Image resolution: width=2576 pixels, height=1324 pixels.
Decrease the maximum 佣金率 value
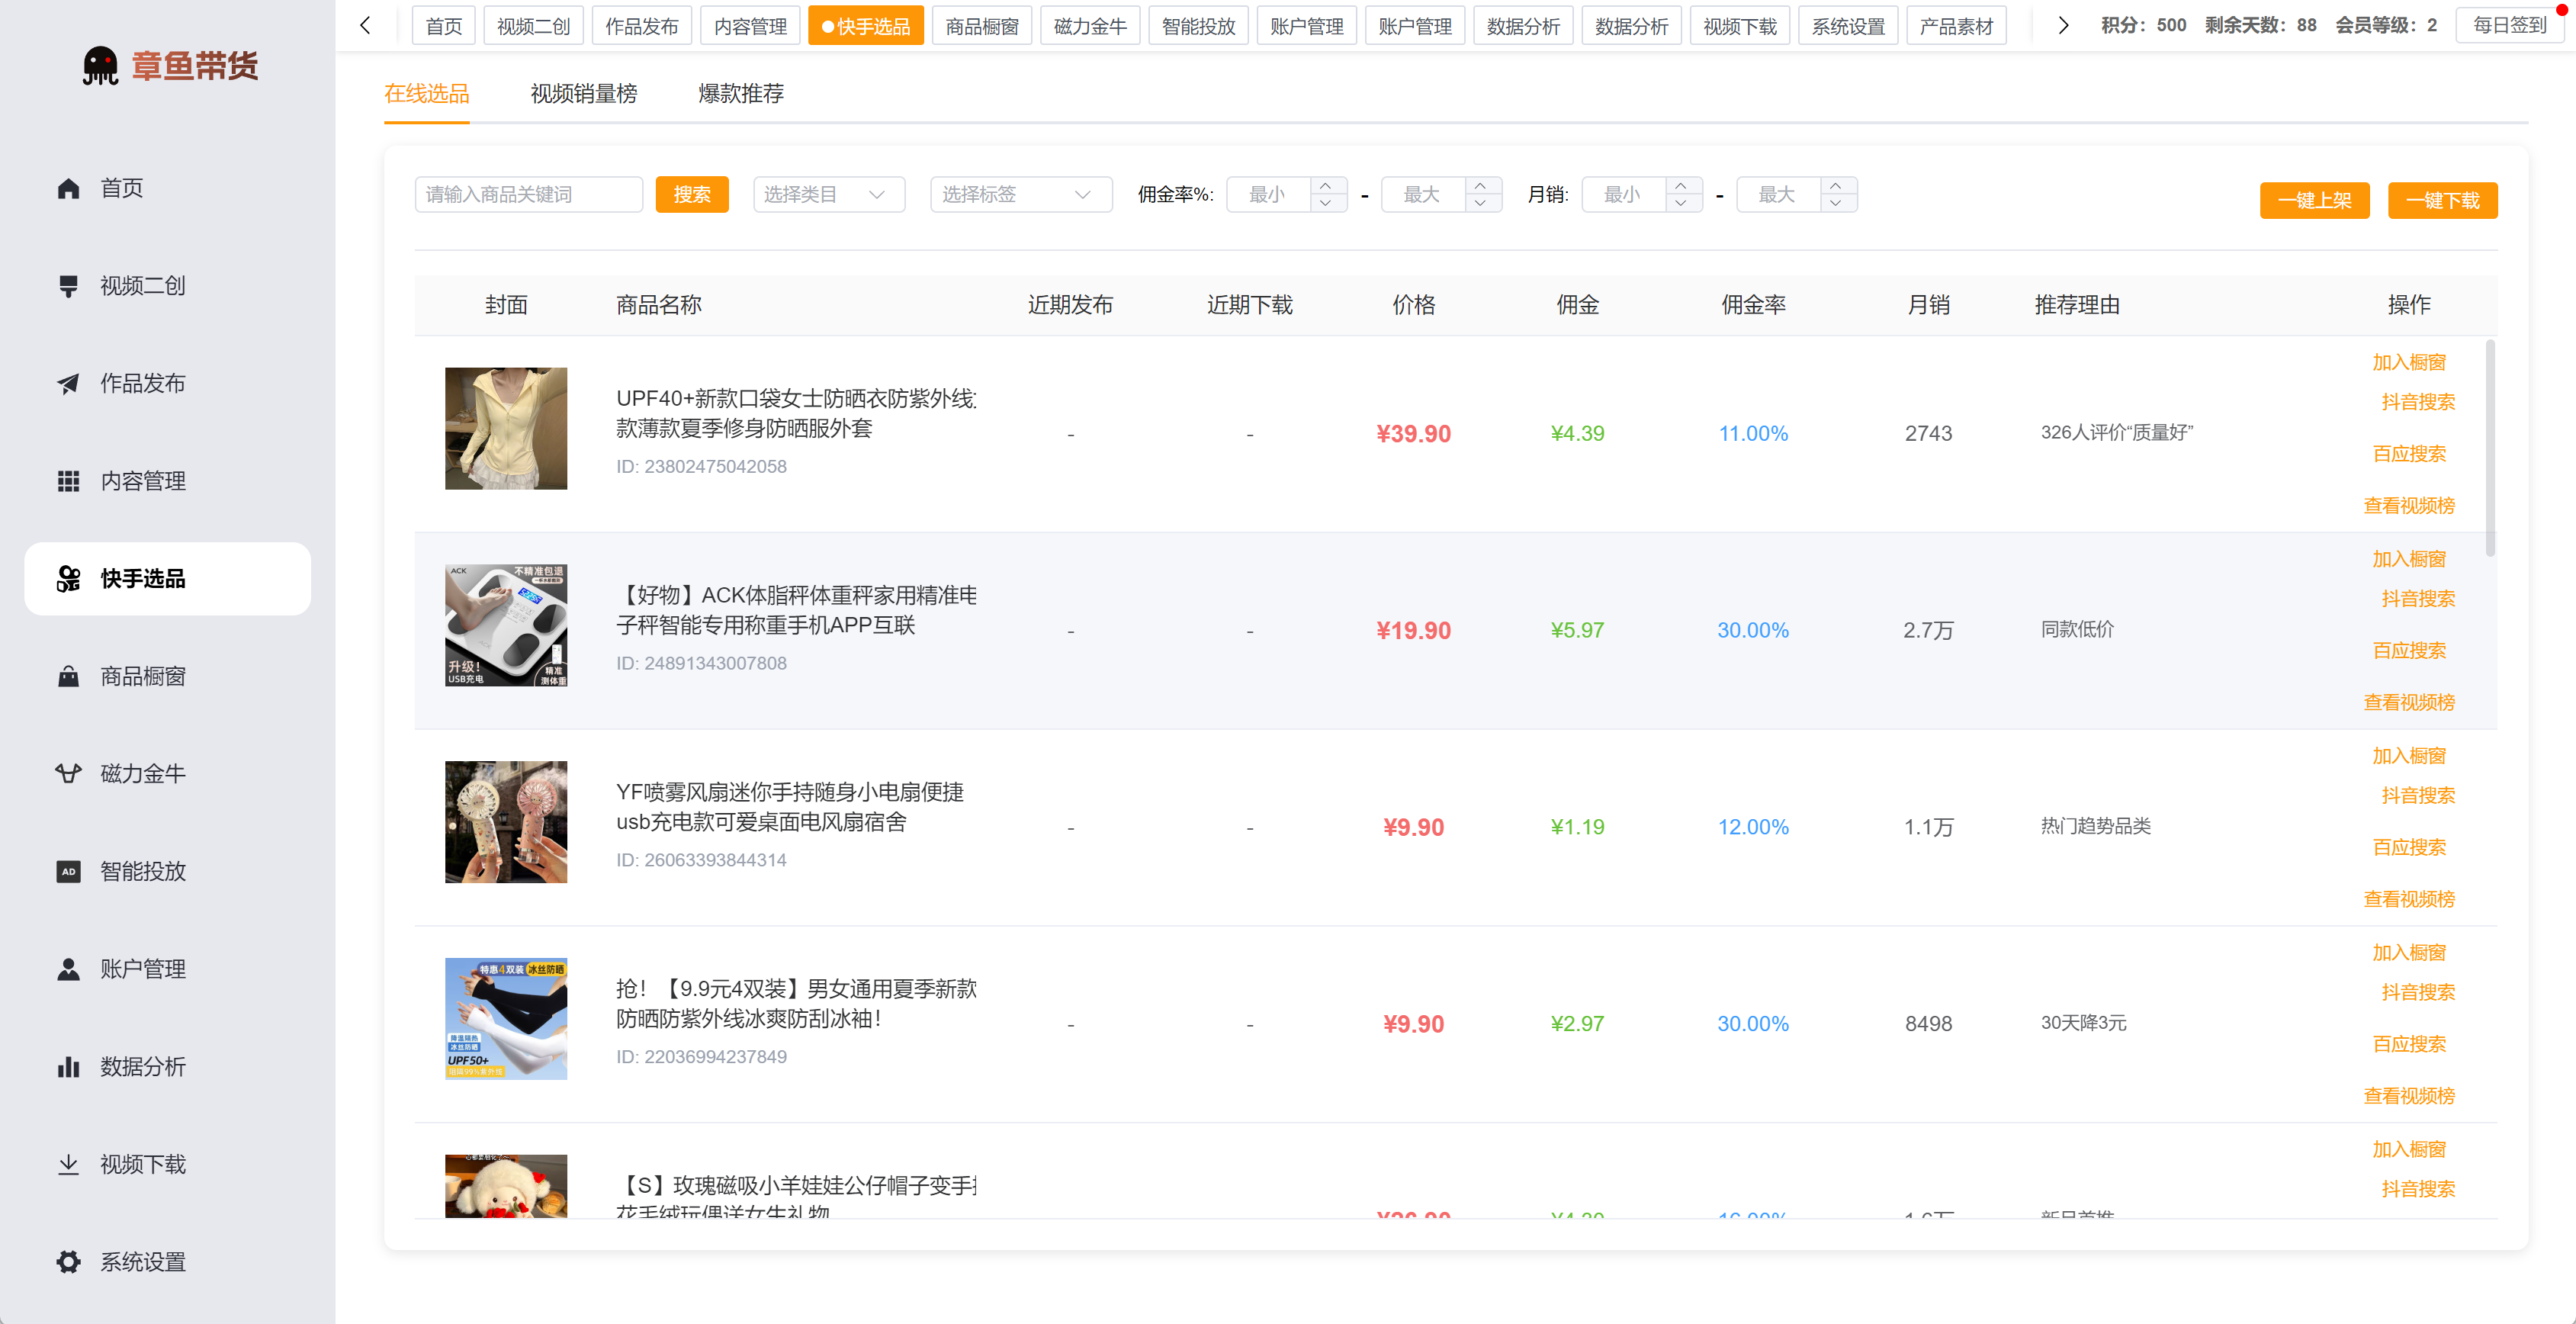tap(1480, 203)
